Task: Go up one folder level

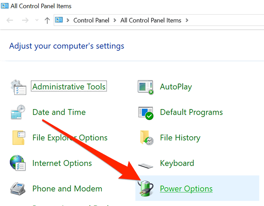Action: coord(47,21)
